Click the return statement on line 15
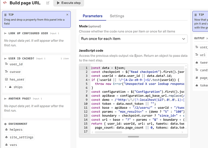This screenshot has width=208, height=148. (x=138, y=124)
